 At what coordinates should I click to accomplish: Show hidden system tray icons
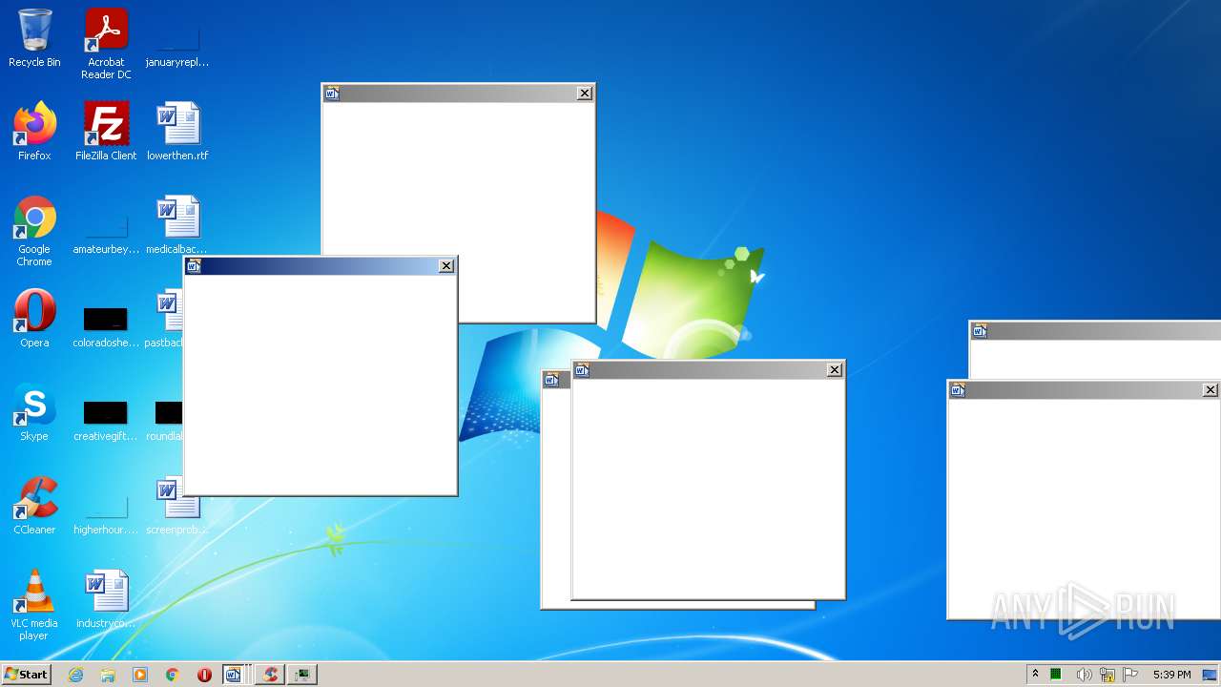1035,675
